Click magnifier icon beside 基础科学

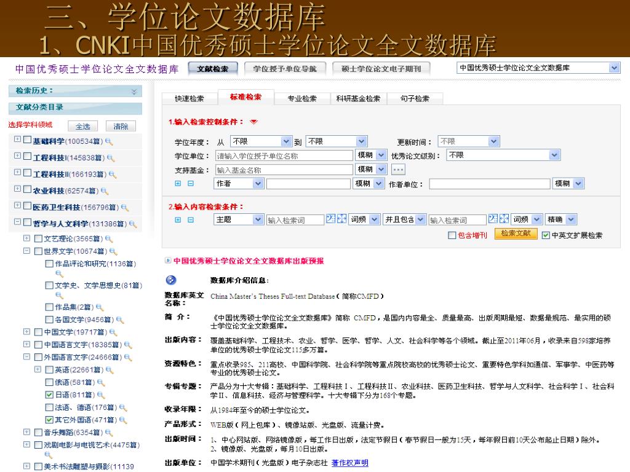coord(109,142)
